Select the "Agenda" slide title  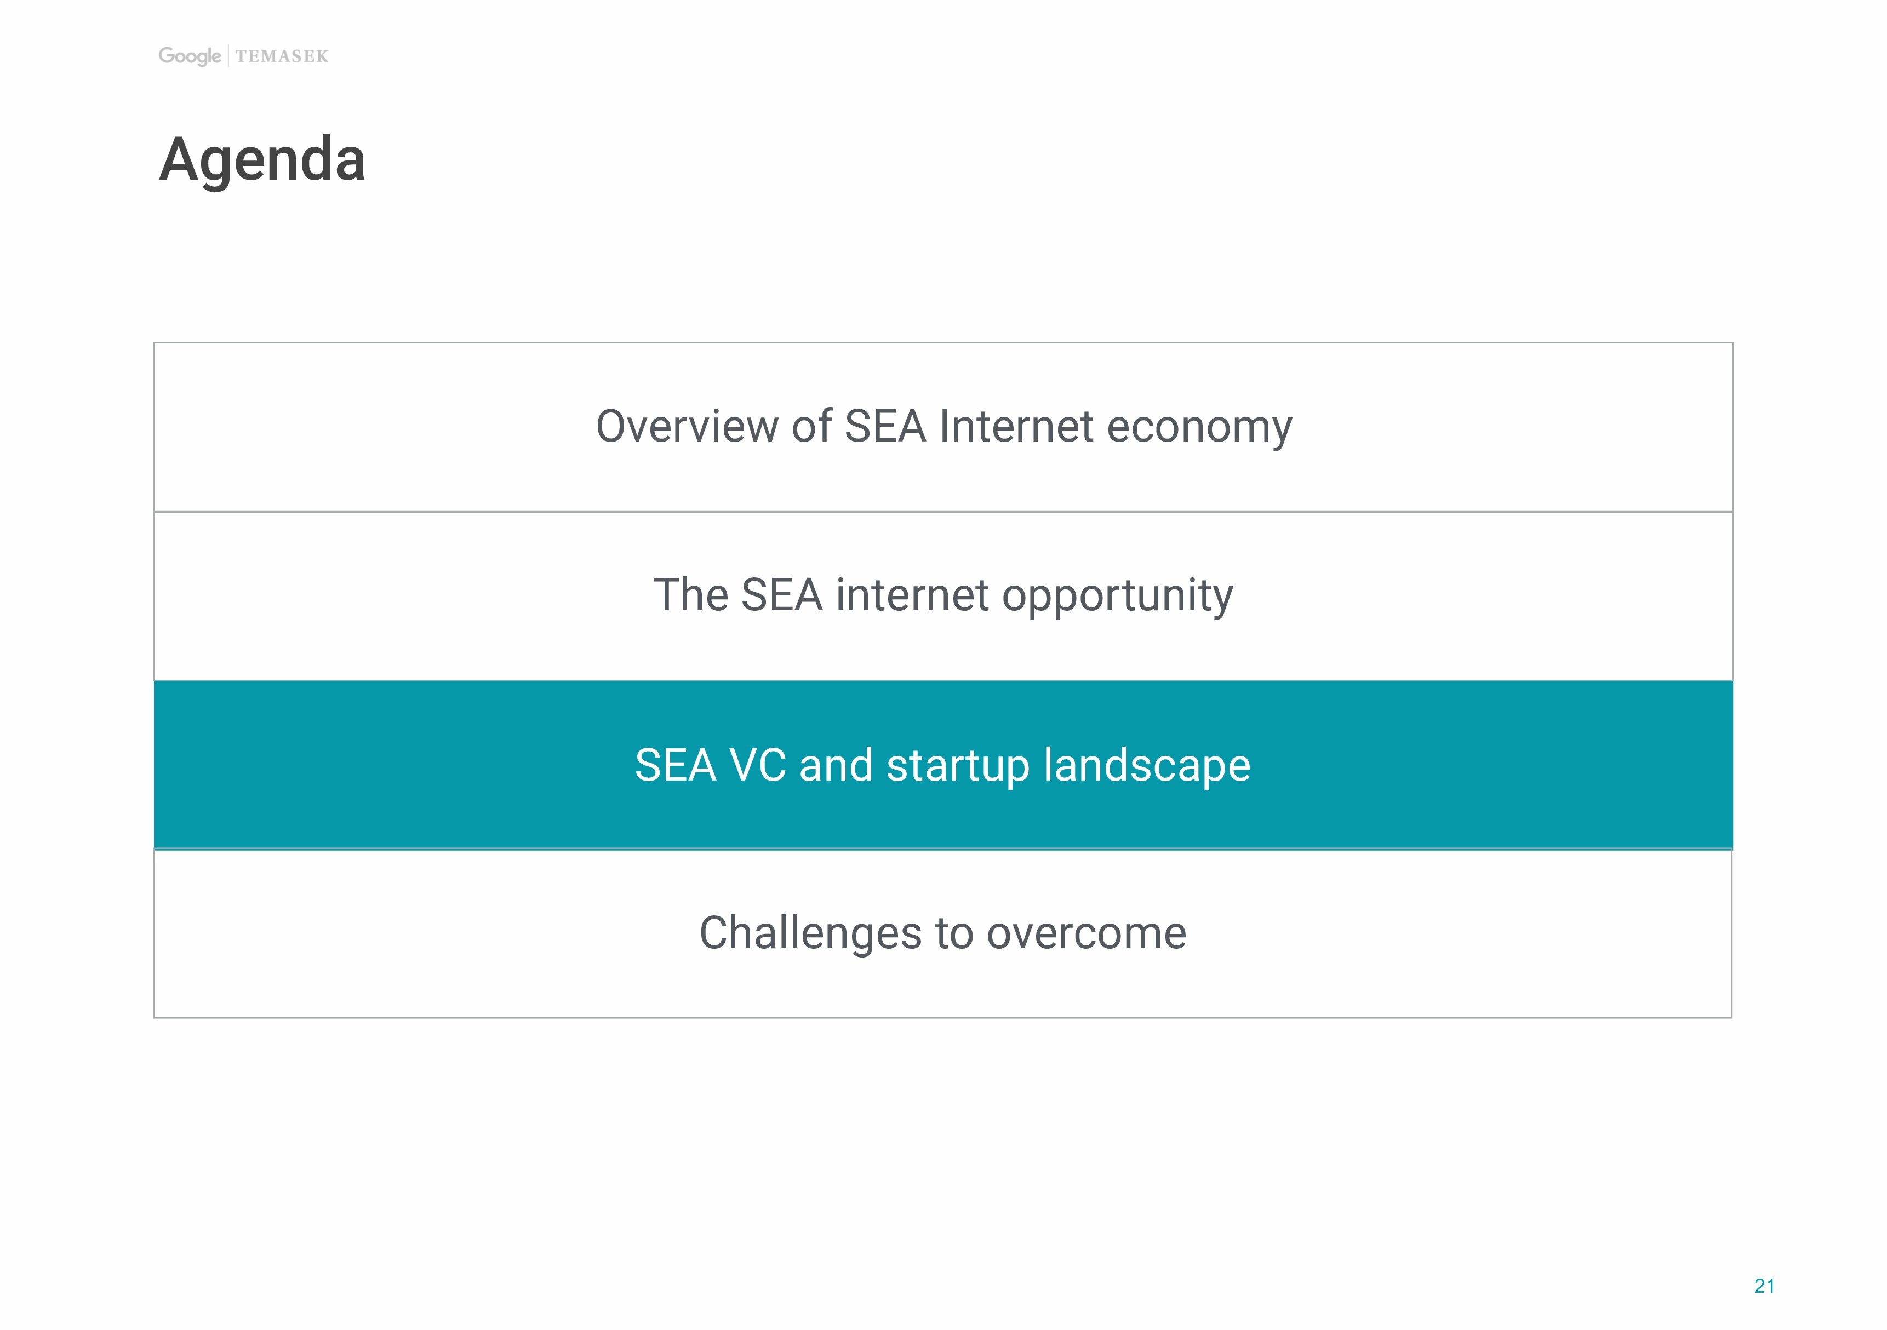[x=262, y=158]
